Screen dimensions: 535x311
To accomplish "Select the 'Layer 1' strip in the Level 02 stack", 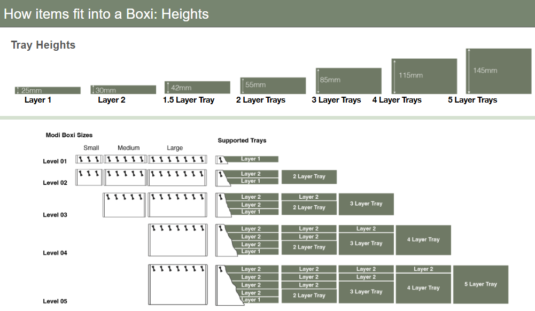I will [253, 181].
